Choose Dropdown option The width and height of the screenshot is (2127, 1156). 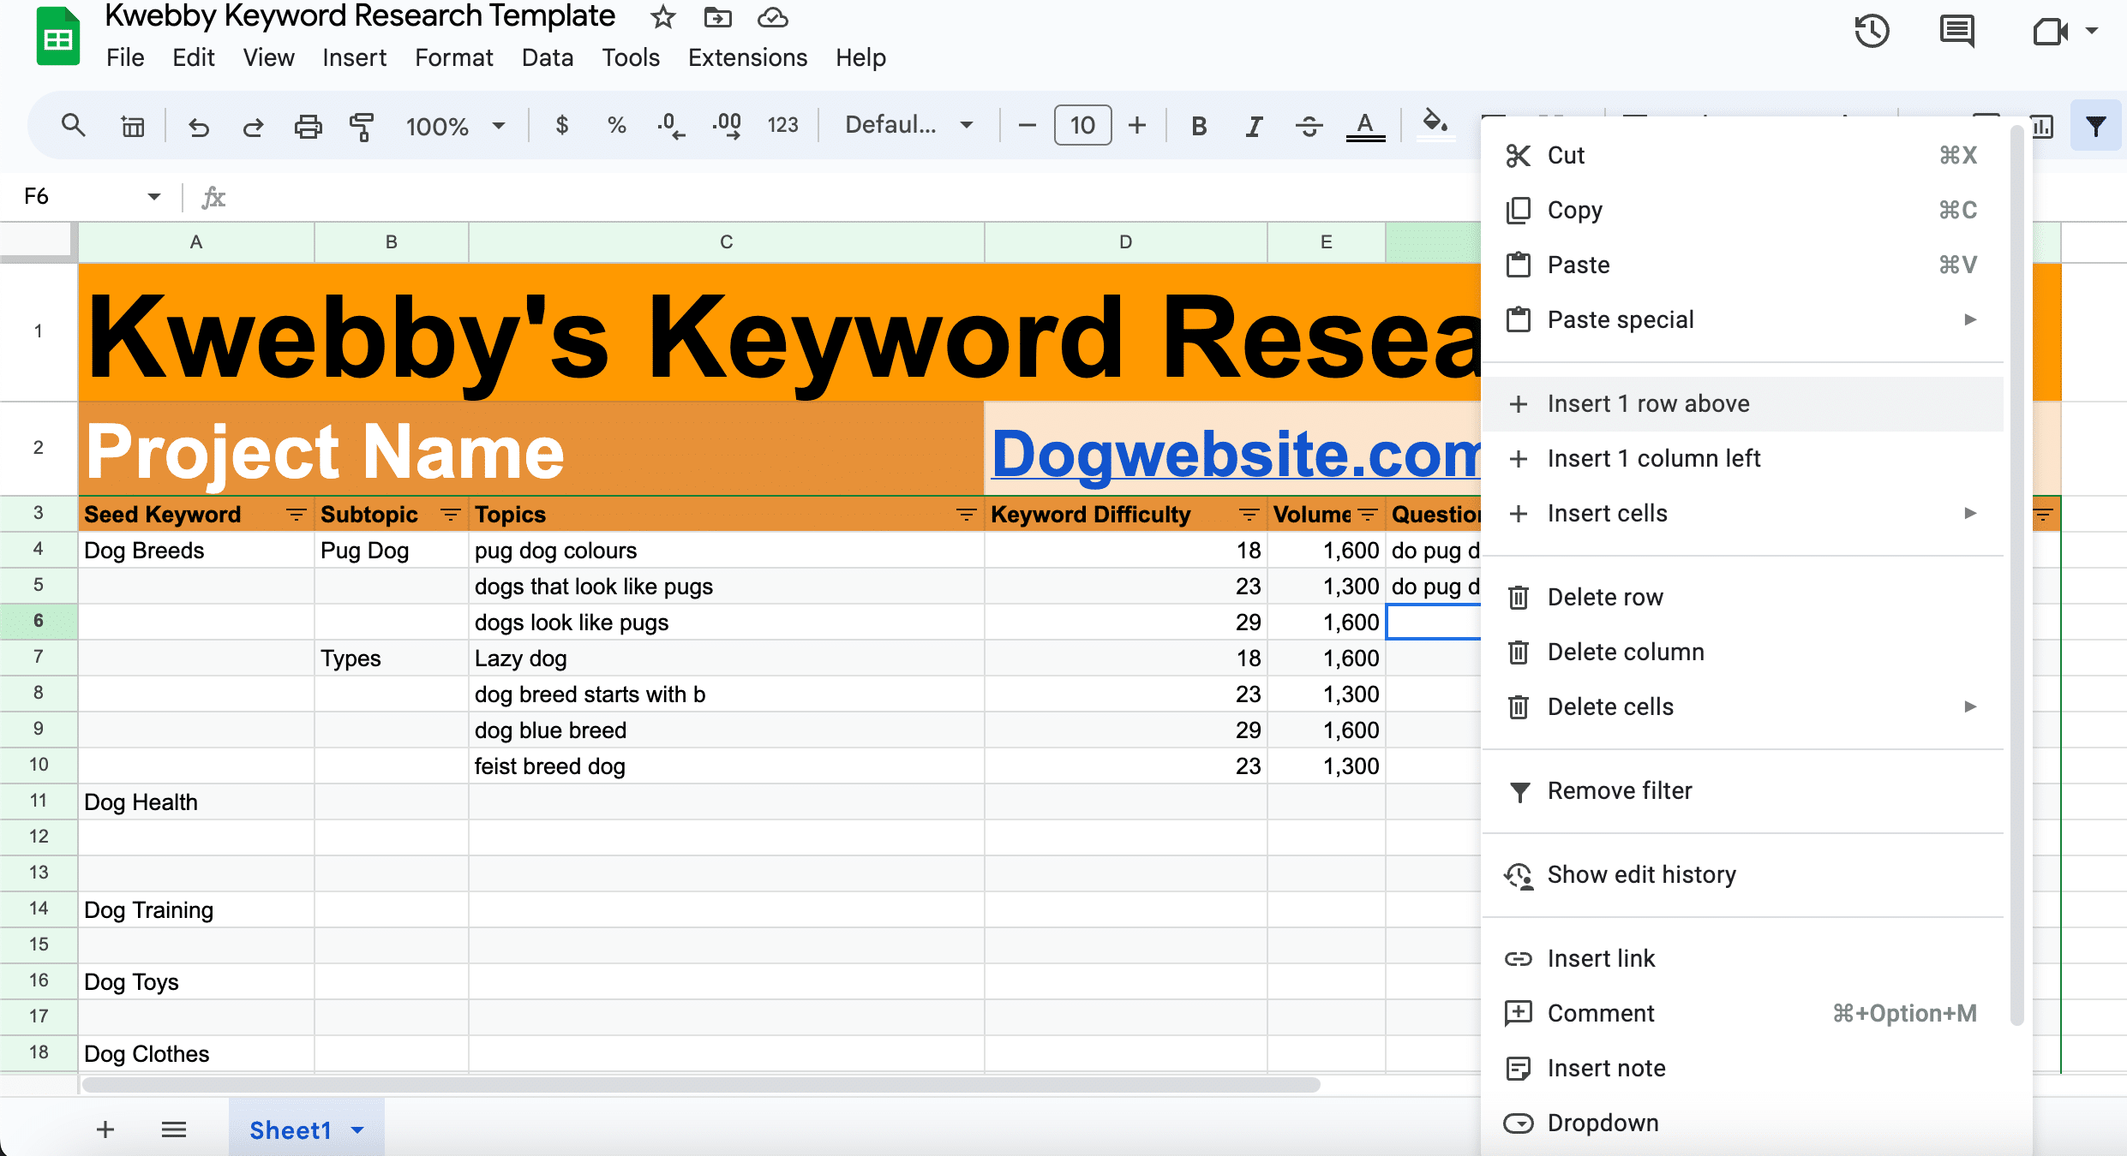coord(1742,1123)
